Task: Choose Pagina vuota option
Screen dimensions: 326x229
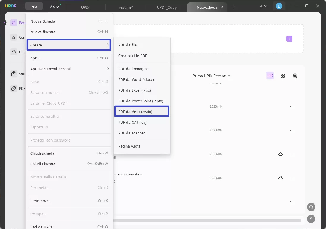Action: coord(142,146)
